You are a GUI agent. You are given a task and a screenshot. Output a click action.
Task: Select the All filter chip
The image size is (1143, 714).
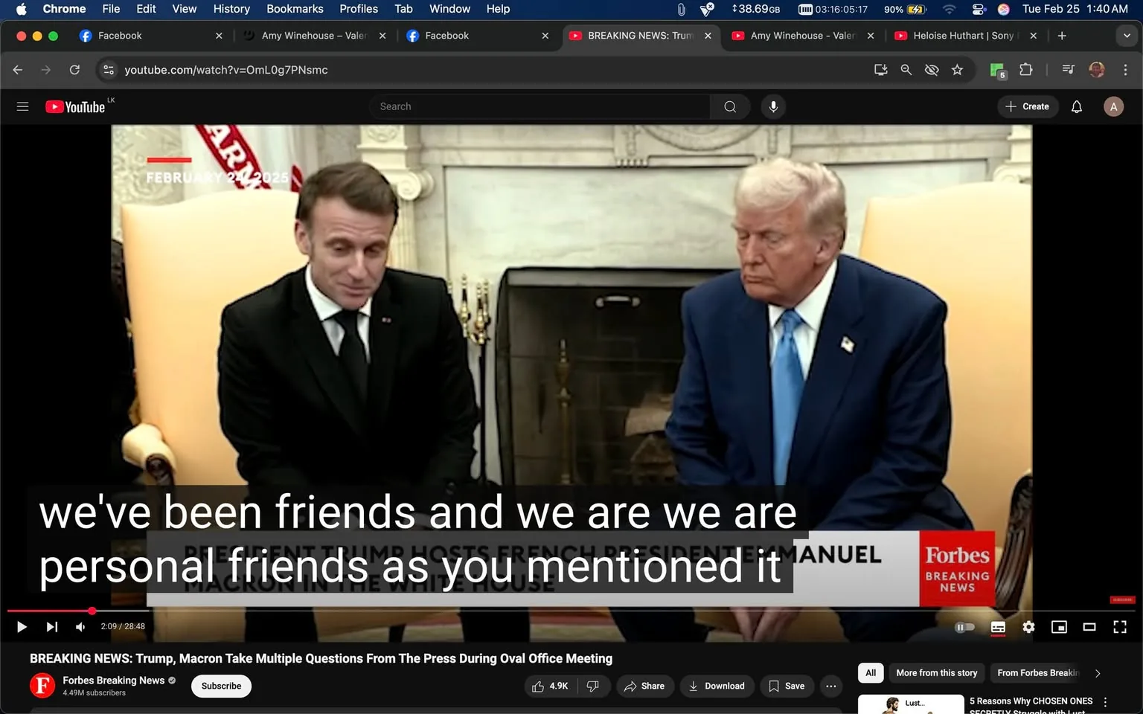[870, 672]
